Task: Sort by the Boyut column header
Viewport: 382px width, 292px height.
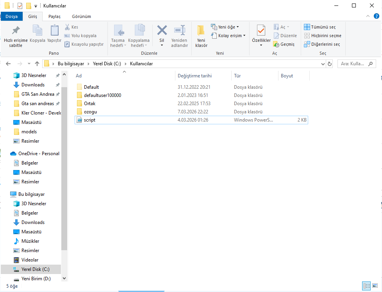Action: pos(294,76)
